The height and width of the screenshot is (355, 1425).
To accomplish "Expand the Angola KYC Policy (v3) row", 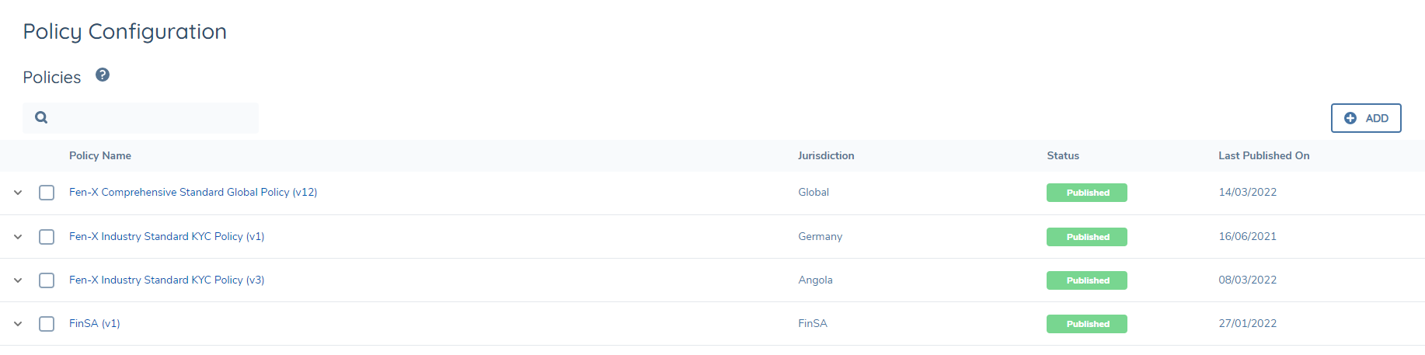I will [x=18, y=280].
